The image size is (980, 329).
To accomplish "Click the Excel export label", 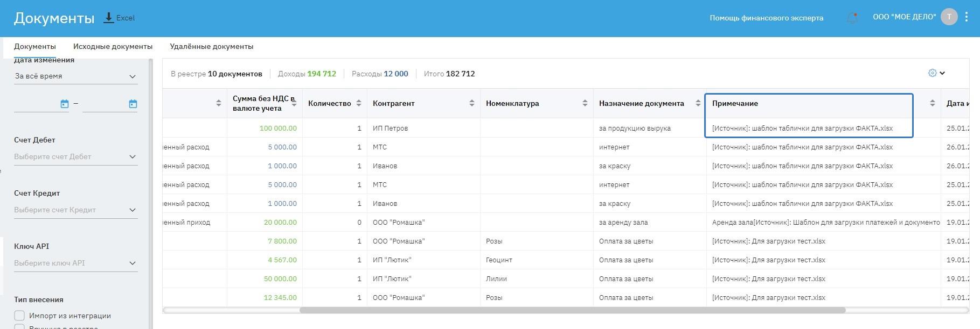I will (126, 18).
